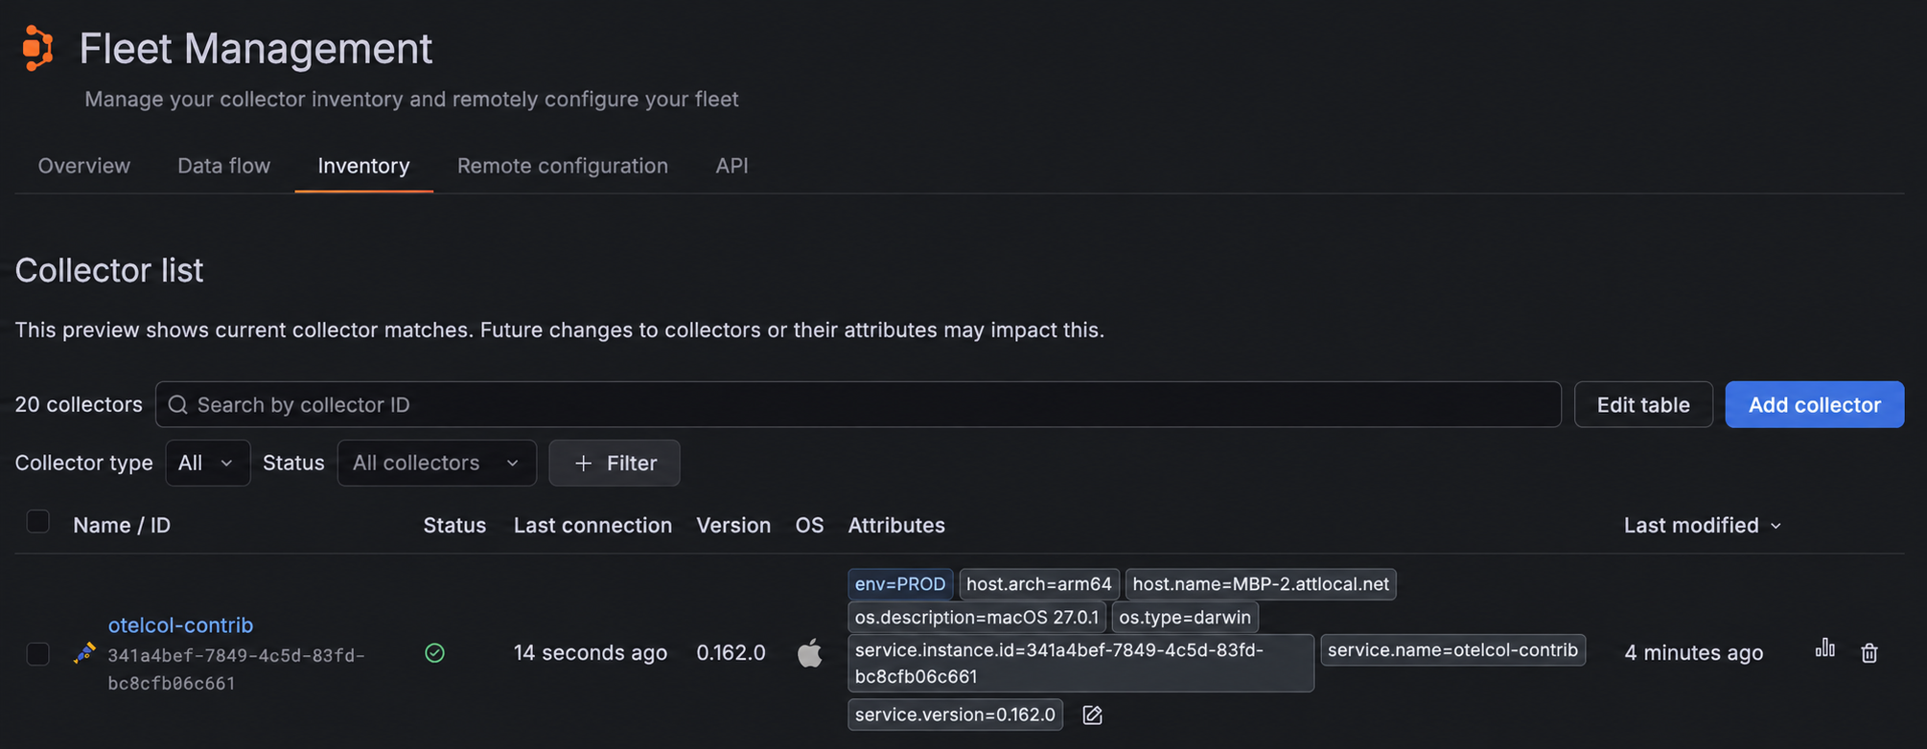This screenshot has width=1927, height=749.
Task: Click the Edit table button
Action: click(x=1643, y=405)
